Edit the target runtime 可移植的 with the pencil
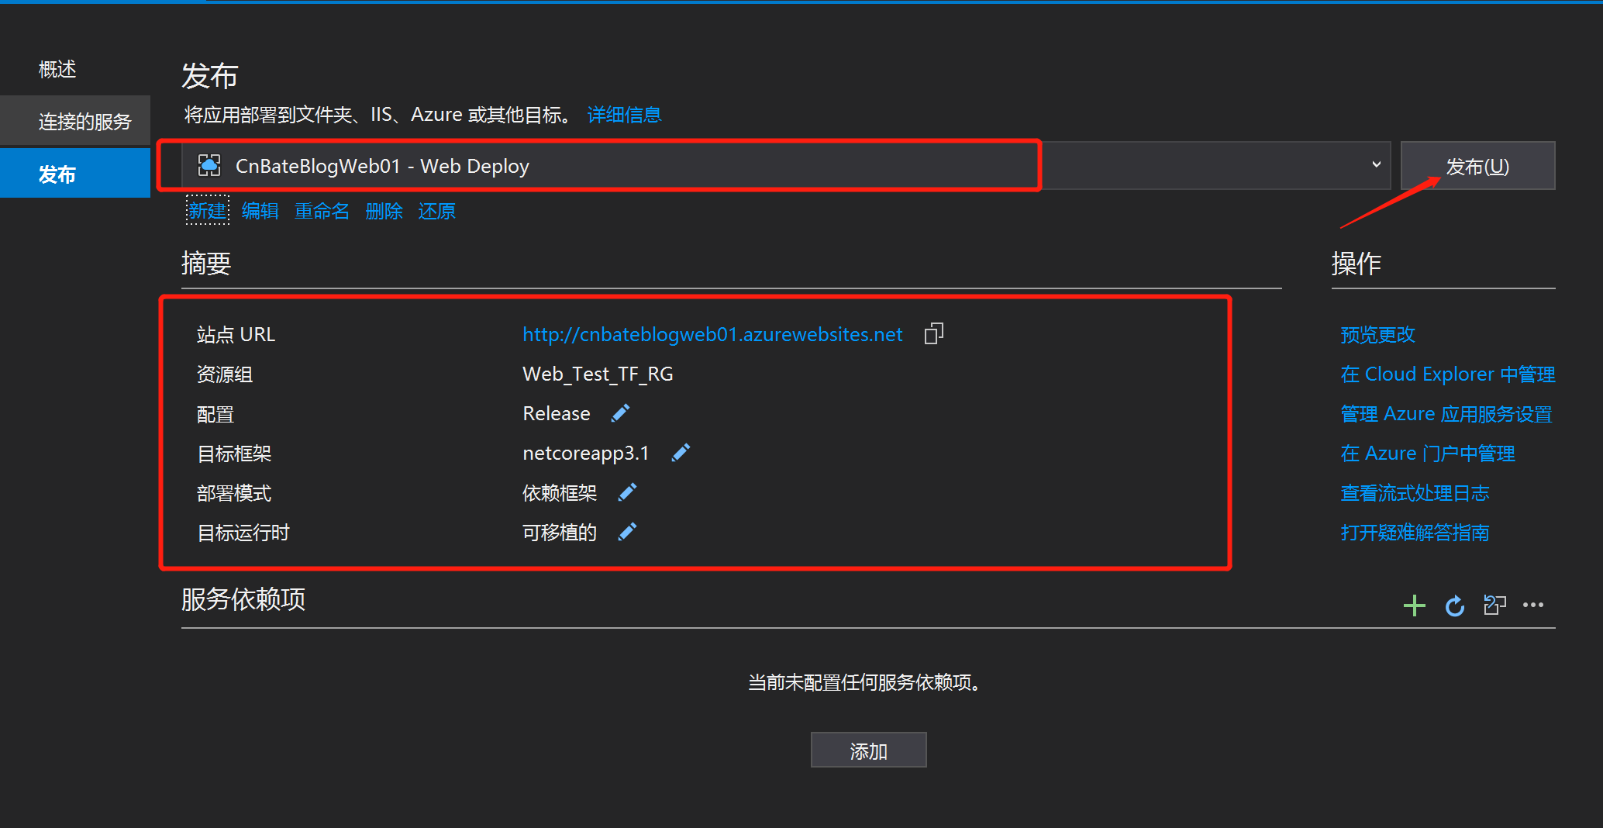The height and width of the screenshot is (828, 1603). [x=627, y=532]
